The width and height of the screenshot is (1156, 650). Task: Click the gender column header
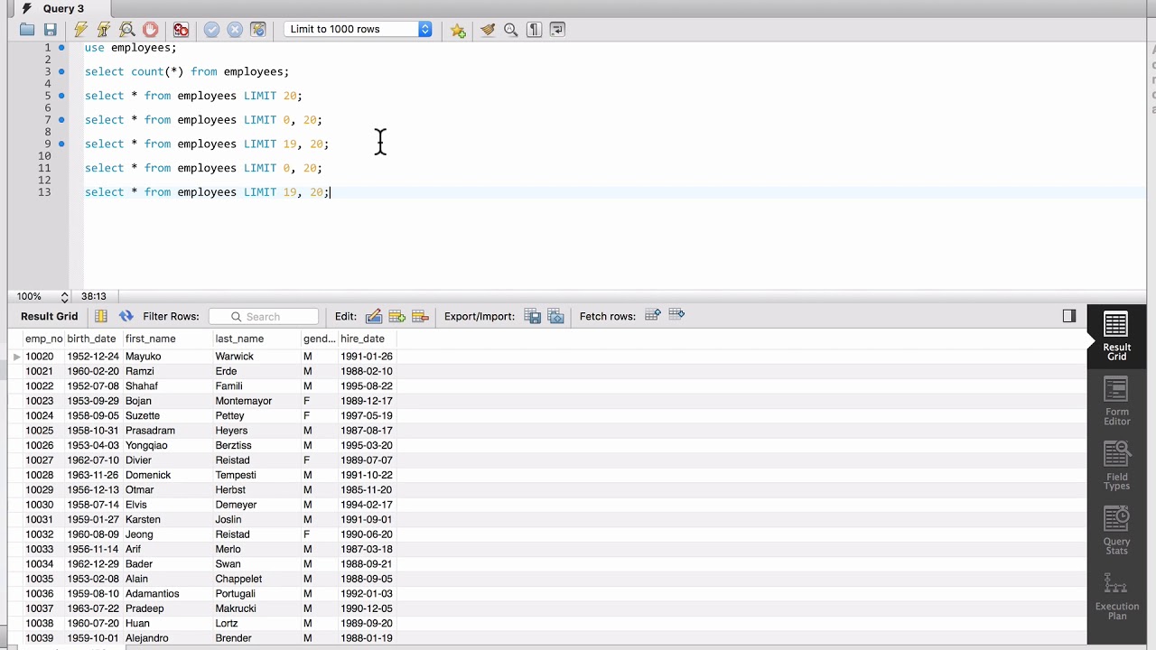pyautogui.click(x=320, y=339)
